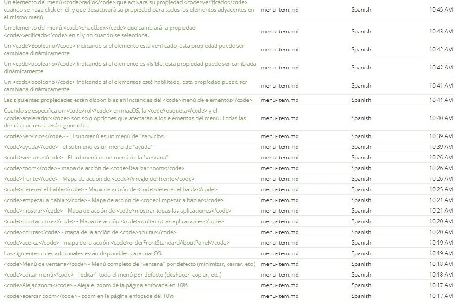Click the timestamp in the 'Realizar zoom' row
Viewport: 455px width, 303px height.
pos(441,168)
